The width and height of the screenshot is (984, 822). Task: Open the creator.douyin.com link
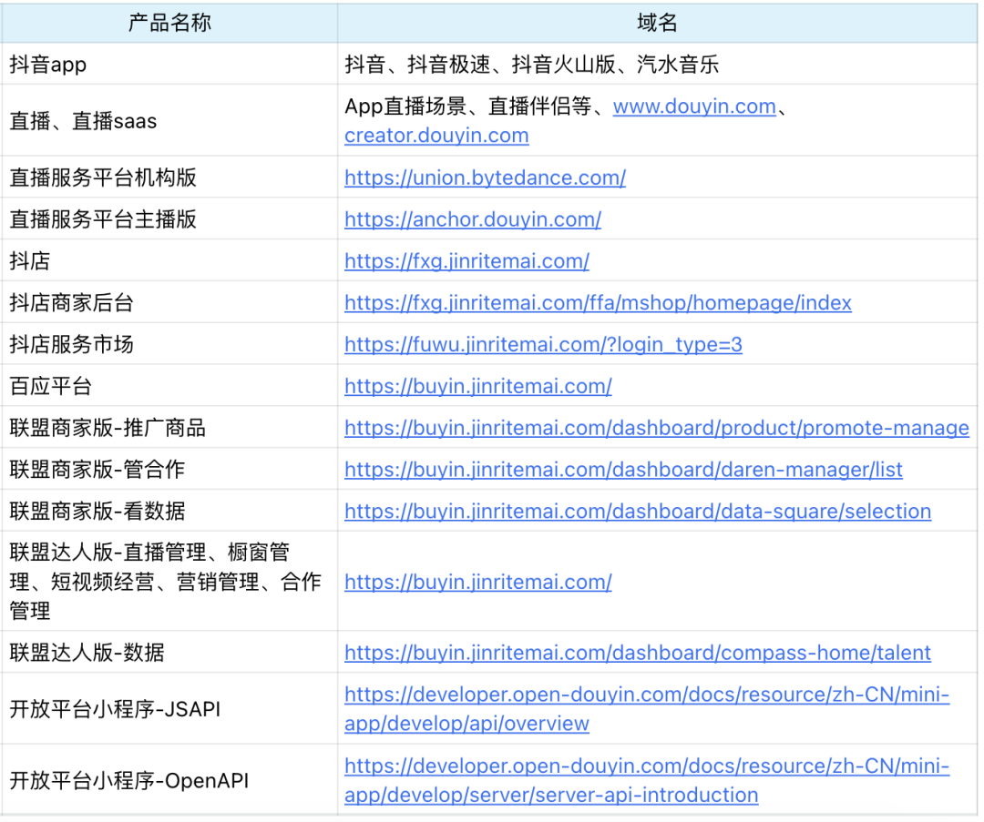[436, 136]
